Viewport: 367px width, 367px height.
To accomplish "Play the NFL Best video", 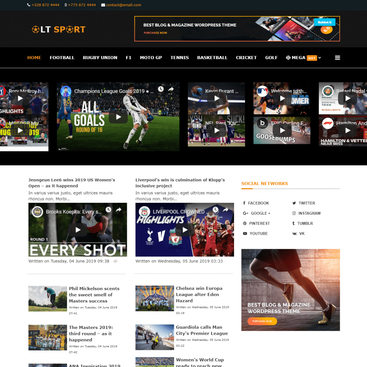I will (x=216, y=130).
